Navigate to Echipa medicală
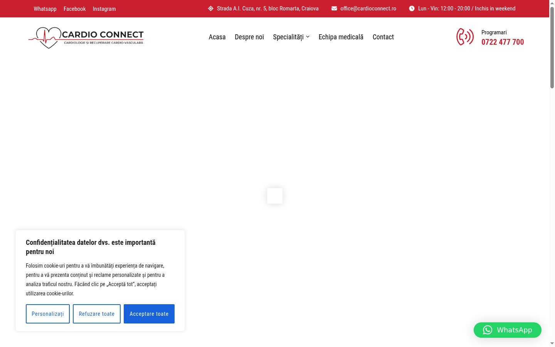Image resolution: width=555 pixels, height=347 pixels. (x=341, y=37)
